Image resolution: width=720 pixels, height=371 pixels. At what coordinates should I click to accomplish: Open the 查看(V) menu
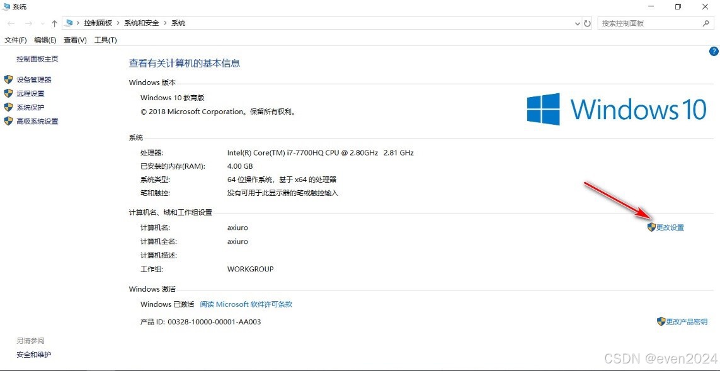pyautogui.click(x=76, y=40)
